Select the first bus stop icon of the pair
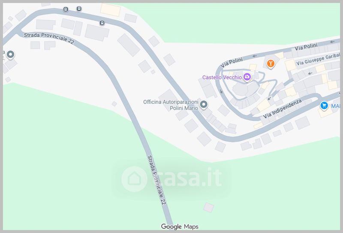This screenshot has height=233, width=343. [x=66, y=9]
